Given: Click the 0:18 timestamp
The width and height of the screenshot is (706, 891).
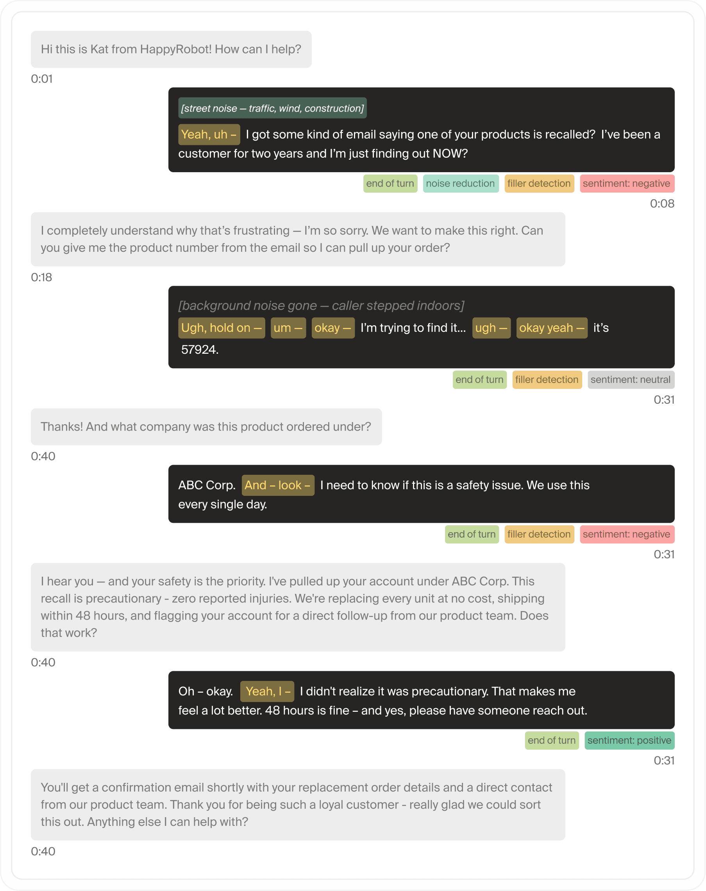Looking at the screenshot, I should pyautogui.click(x=42, y=278).
